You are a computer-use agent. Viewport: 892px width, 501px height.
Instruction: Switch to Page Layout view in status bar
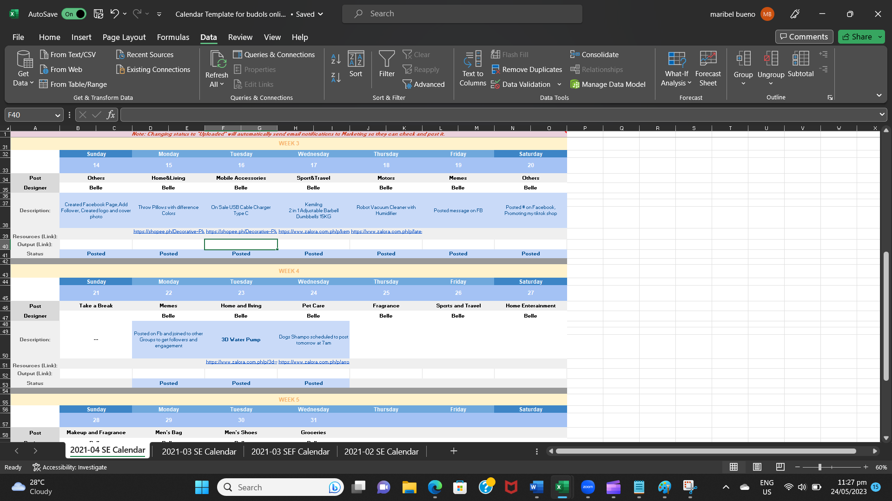pyautogui.click(x=757, y=467)
